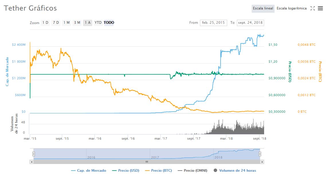
Task: Click the Cap. de Mercado axis title
Action: 7,72
